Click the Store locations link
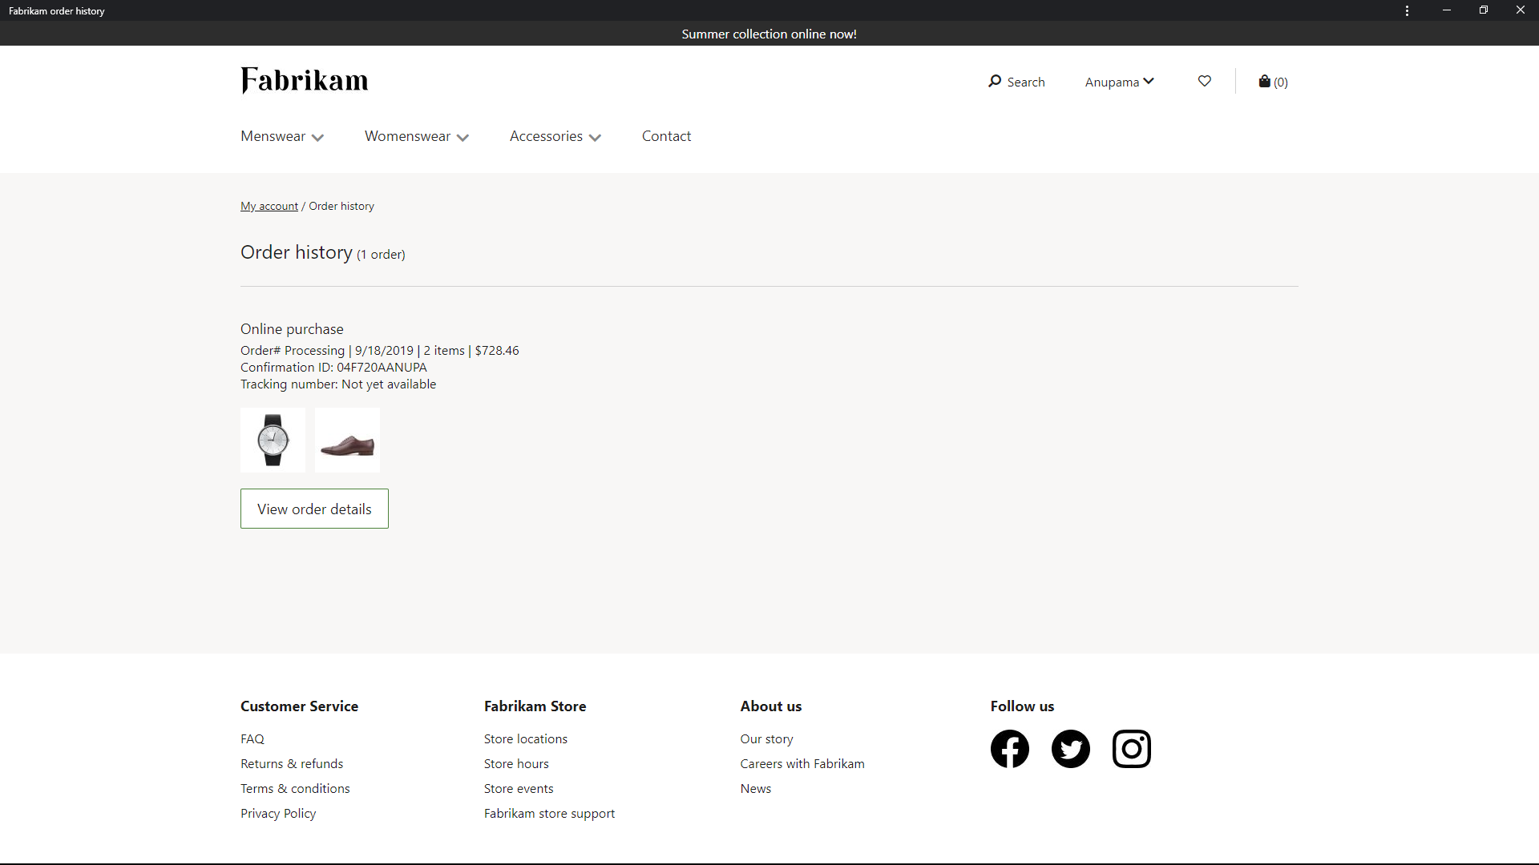This screenshot has height=865, width=1539. pos(524,737)
